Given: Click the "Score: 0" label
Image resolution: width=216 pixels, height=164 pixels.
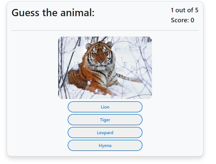Looking at the screenshot, I should point(182,20).
